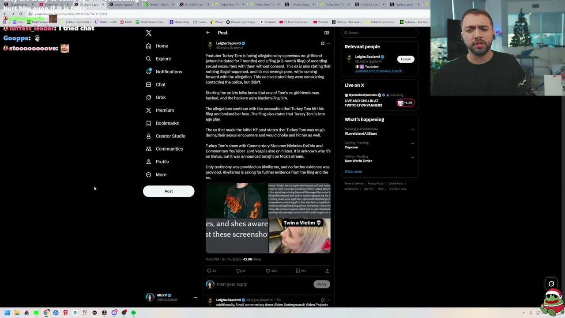
Task: Go to Profile in the sidebar
Action: (158, 162)
